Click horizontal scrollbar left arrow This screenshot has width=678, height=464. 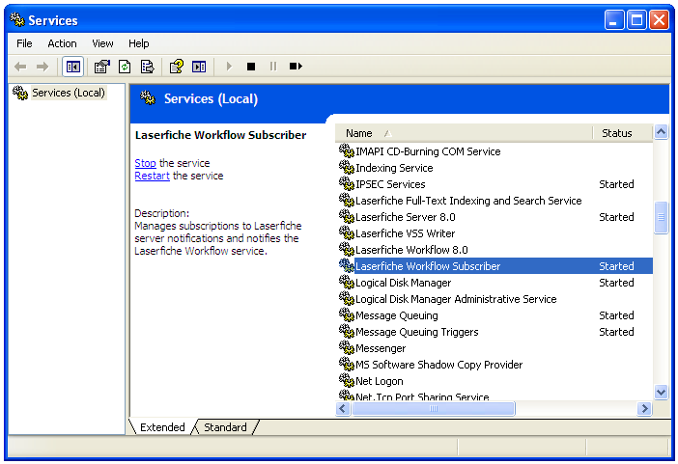(343, 408)
